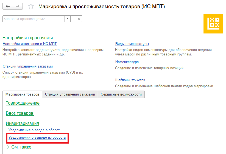Viewport: 226px width, 154px height.
Task: Expand the См. также section chevron
Action: click(x=8, y=147)
